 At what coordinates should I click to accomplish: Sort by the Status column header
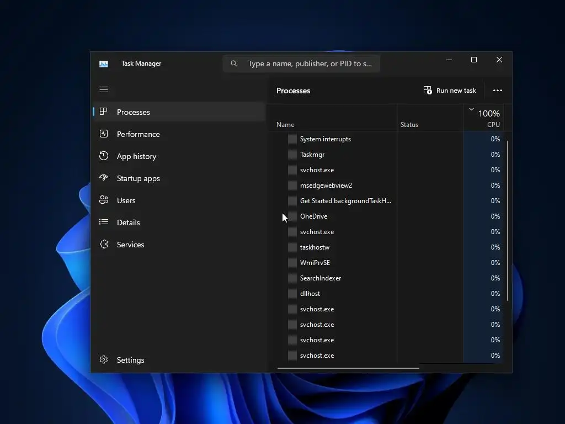[409, 124]
